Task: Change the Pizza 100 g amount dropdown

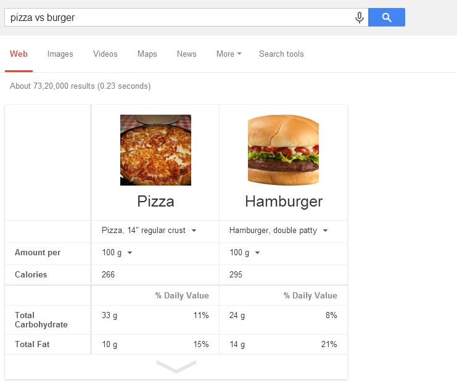Action: point(117,253)
